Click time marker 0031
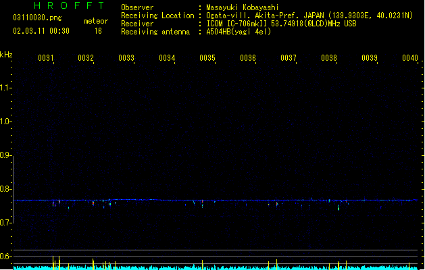This screenshot has height=270, width=425. click(x=46, y=58)
